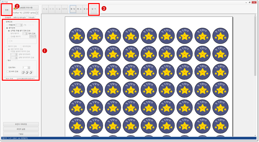Switch to the 방향 및 위치설정 tab
Image resolution: width=259 pixels, height=142 pixels.
(19, 17)
